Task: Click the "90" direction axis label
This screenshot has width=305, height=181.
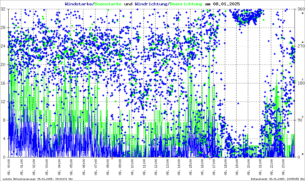Action: (300, 120)
